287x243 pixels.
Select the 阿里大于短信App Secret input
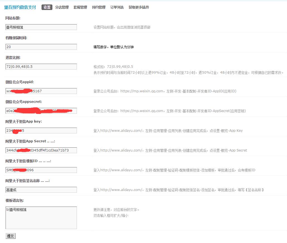tap(41, 150)
